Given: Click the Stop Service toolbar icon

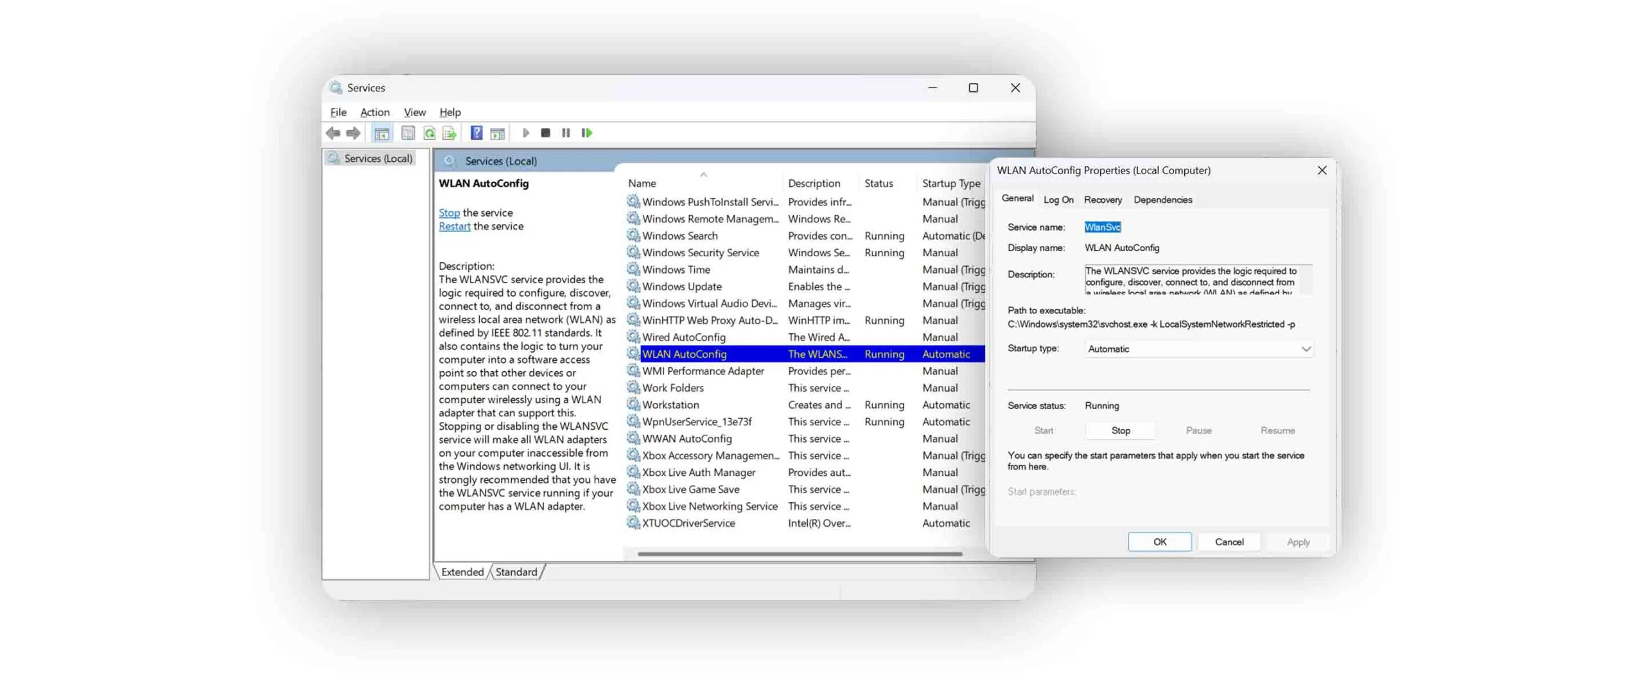Looking at the screenshot, I should tap(545, 133).
